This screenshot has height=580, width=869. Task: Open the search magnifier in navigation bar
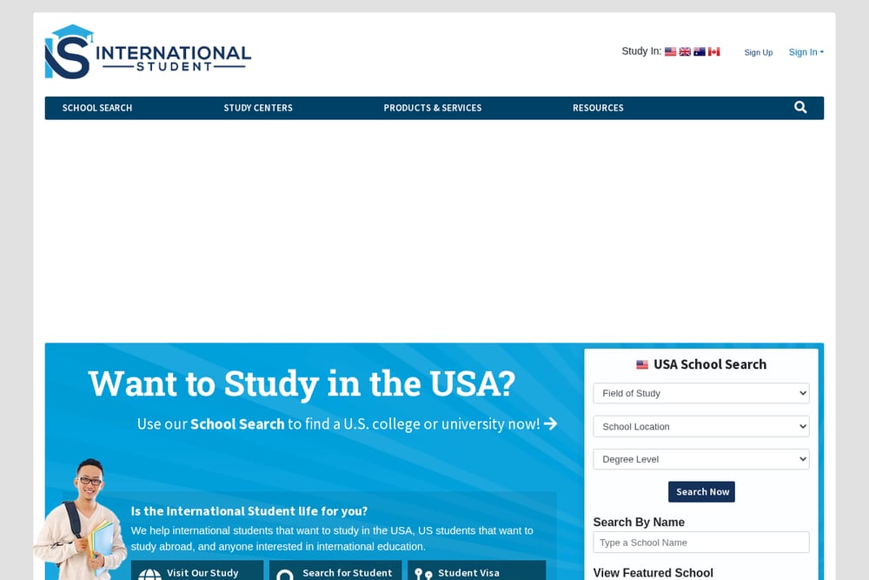(x=800, y=108)
